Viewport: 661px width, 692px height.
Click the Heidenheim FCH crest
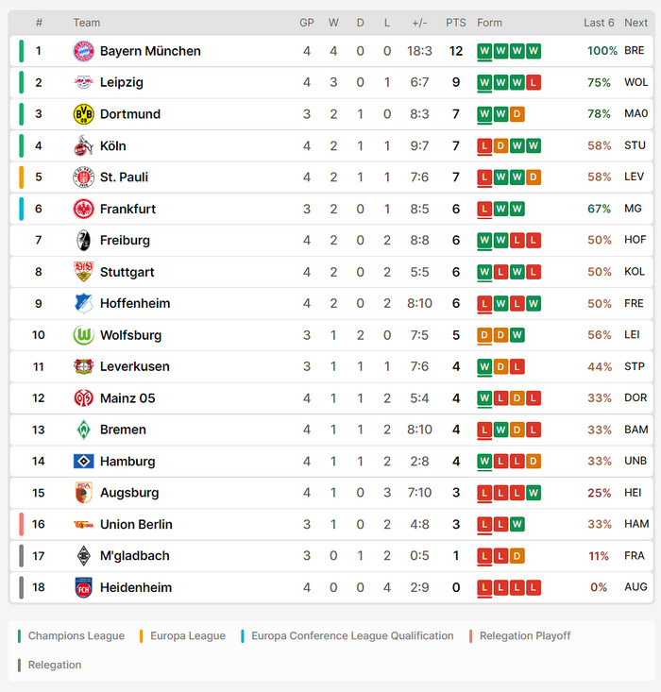pyautogui.click(x=84, y=587)
